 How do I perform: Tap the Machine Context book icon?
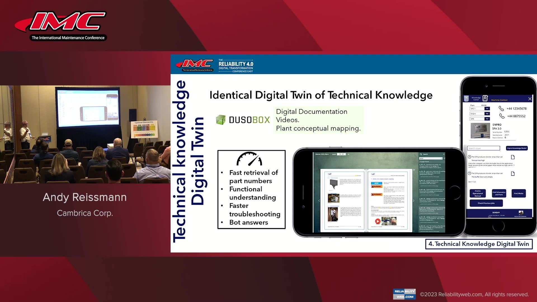pos(485,98)
